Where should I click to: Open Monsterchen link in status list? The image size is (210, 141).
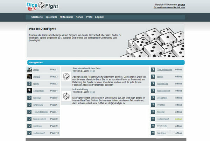163,91
